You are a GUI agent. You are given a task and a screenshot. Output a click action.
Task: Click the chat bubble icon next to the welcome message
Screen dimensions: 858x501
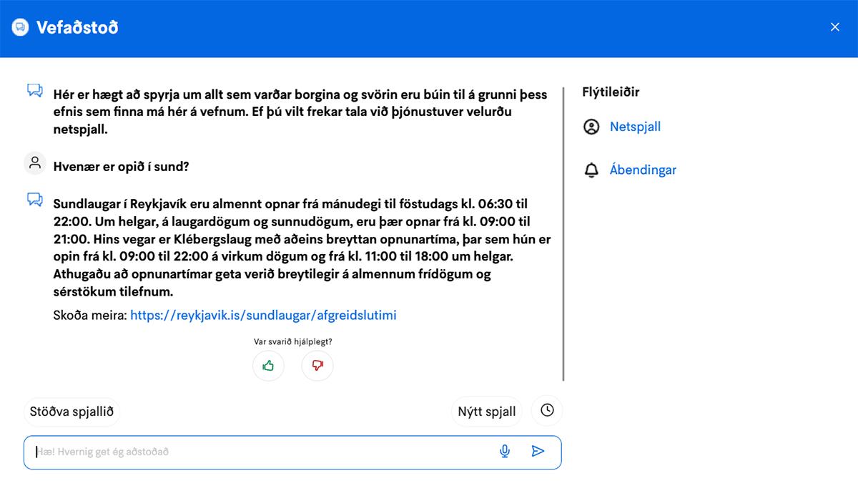click(x=34, y=90)
